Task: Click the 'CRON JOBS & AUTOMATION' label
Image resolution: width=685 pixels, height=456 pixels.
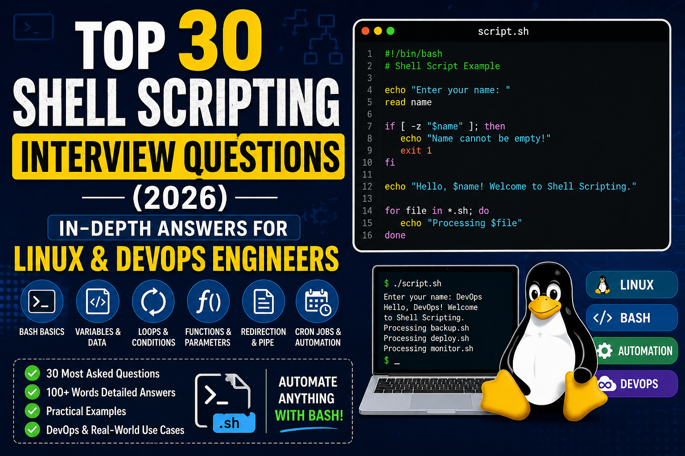Action: [318, 337]
